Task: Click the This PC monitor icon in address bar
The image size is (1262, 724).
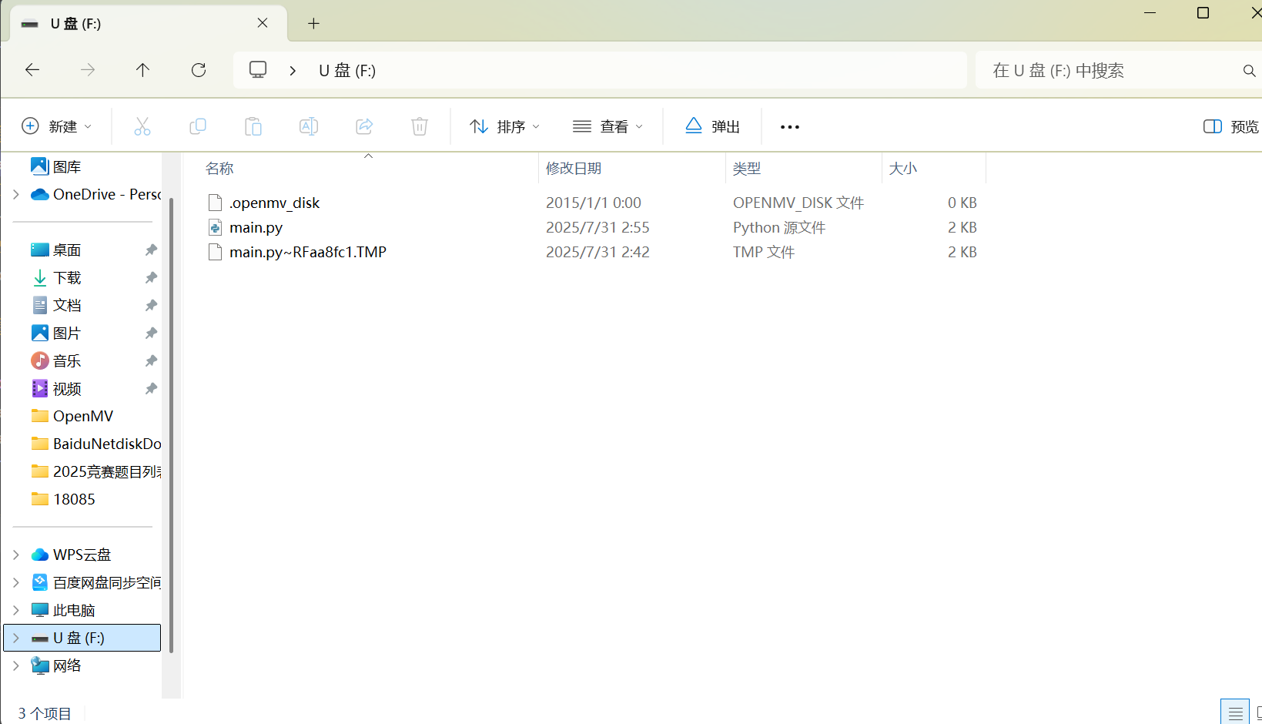Action: 258,70
